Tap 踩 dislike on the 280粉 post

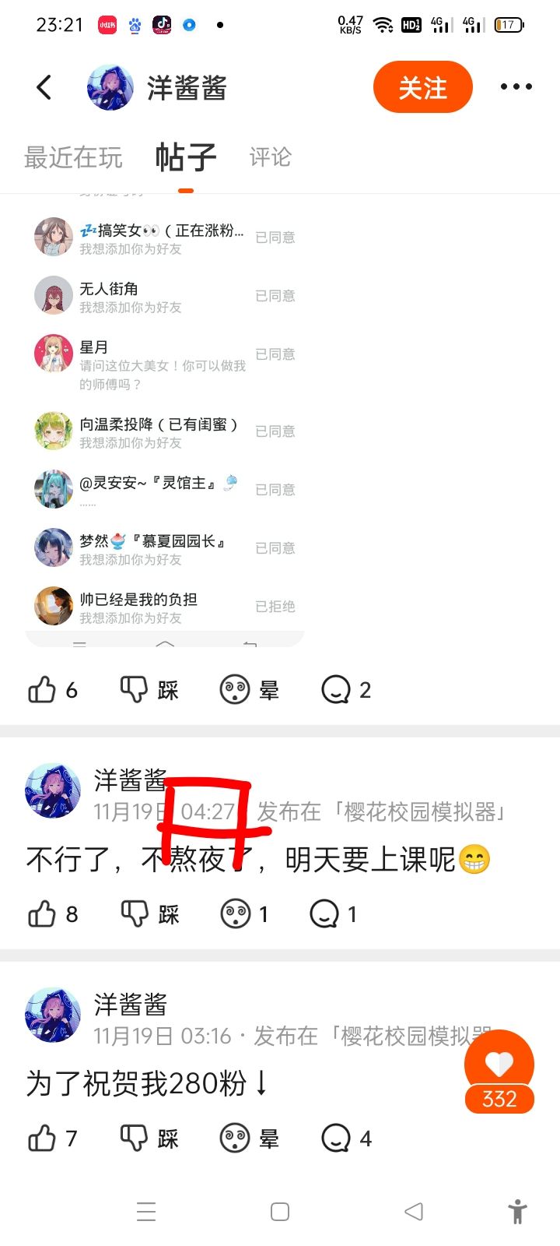[x=149, y=1139]
